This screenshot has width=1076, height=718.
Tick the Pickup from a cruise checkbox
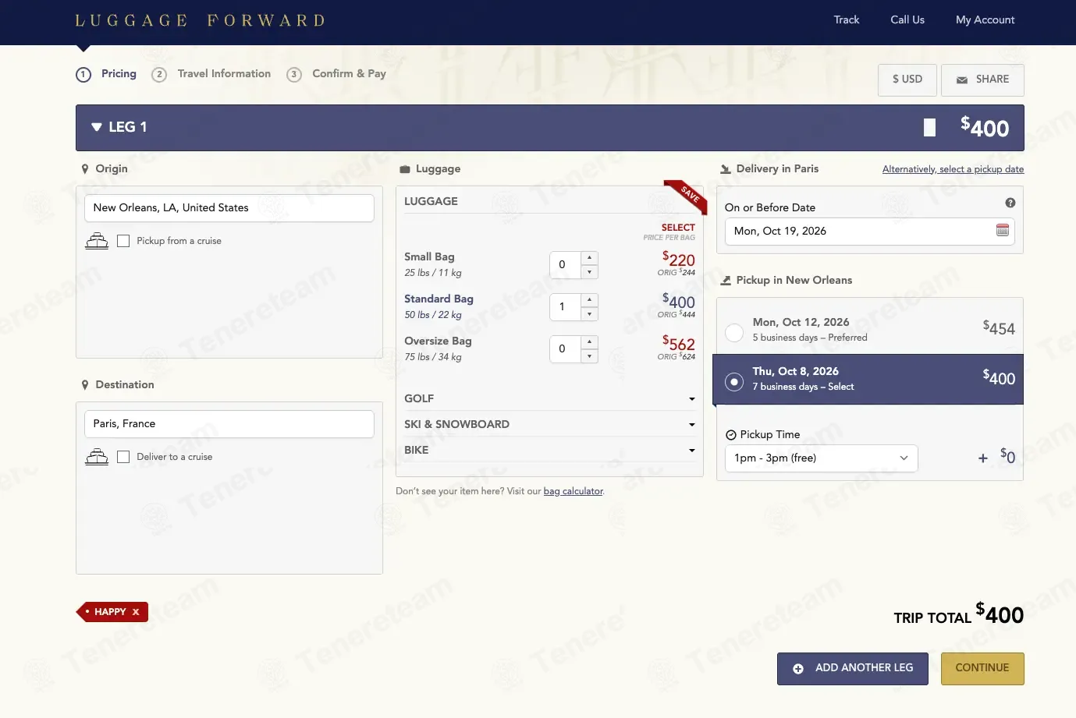click(123, 241)
